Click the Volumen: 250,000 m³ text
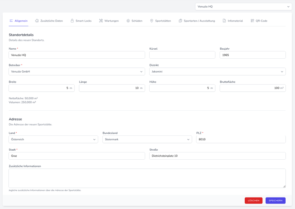Viewport: 295px width, 209px height. pos(23,102)
